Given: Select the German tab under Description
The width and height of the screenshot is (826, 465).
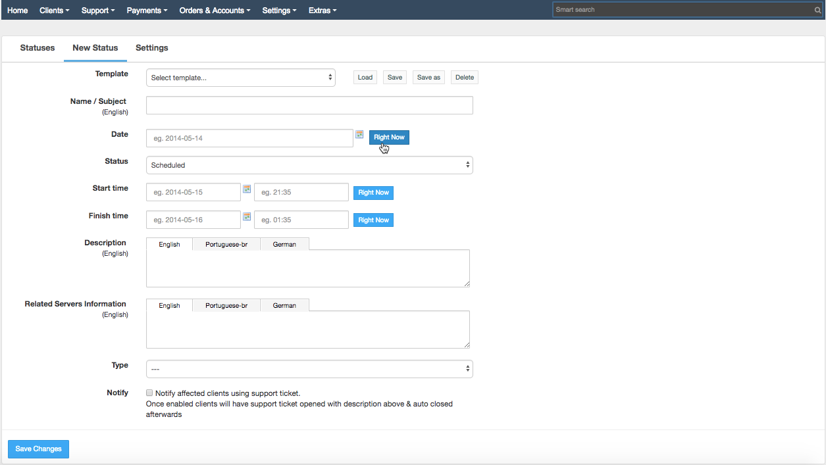Looking at the screenshot, I should pos(284,243).
